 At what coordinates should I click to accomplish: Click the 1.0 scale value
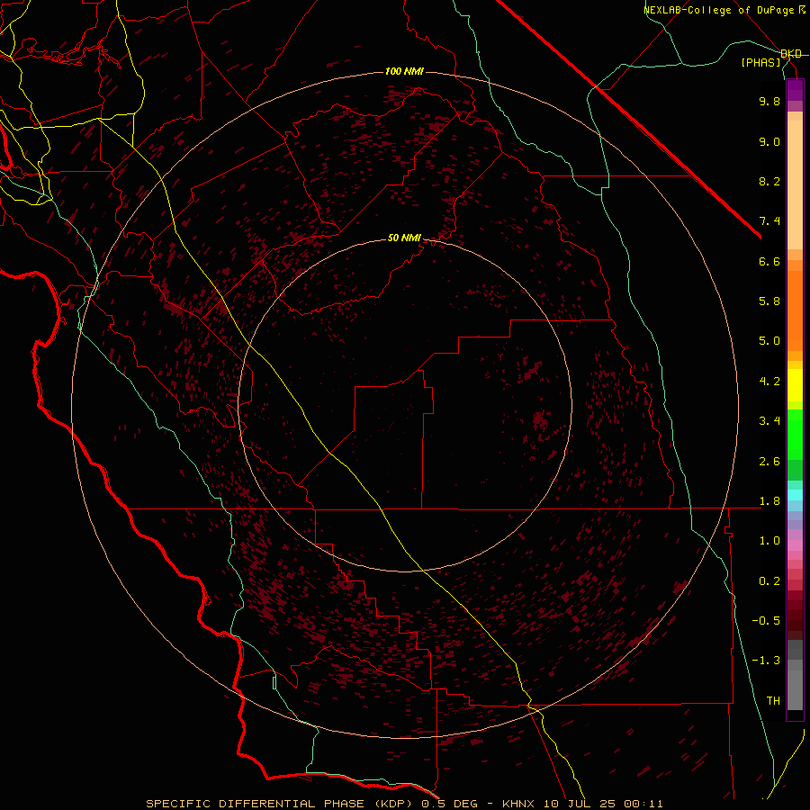[769, 541]
